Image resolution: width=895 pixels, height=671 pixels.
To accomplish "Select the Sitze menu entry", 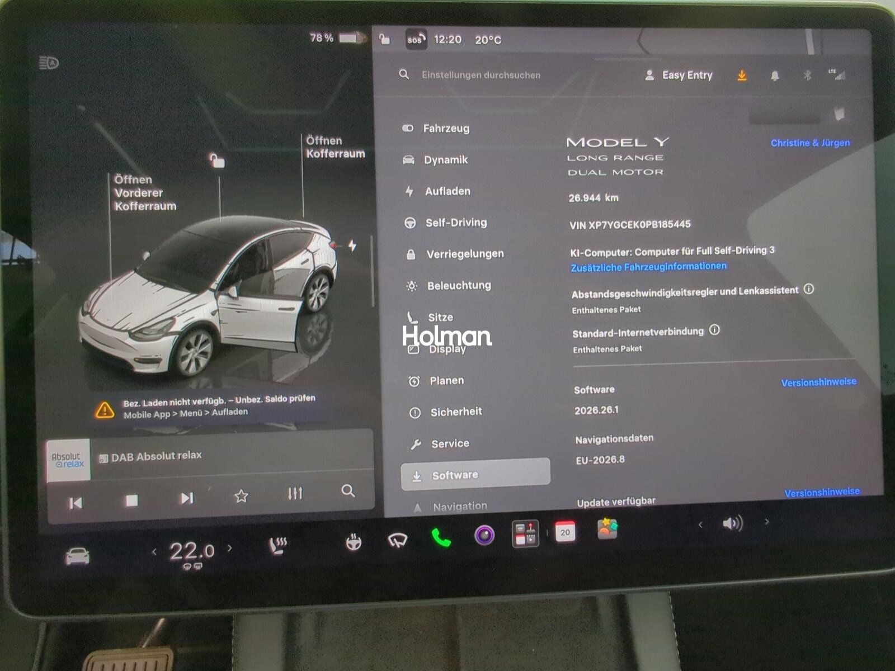I will [430, 317].
